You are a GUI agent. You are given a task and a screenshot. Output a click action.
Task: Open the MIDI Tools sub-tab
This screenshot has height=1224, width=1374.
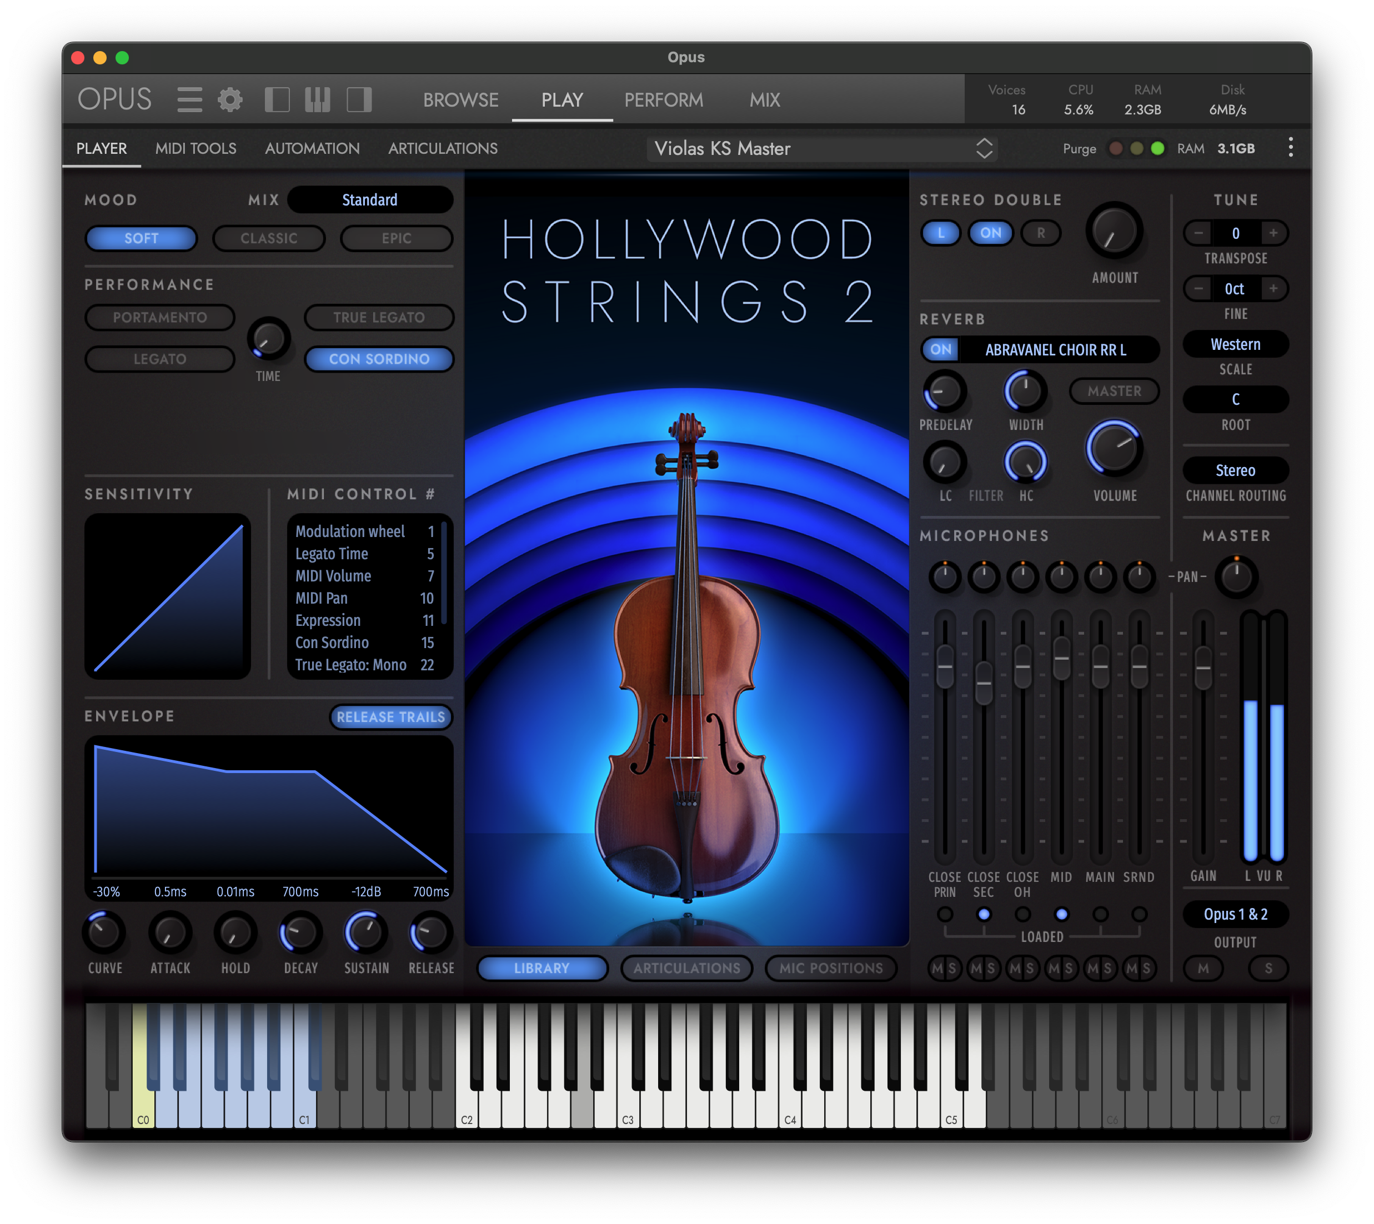(x=195, y=149)
